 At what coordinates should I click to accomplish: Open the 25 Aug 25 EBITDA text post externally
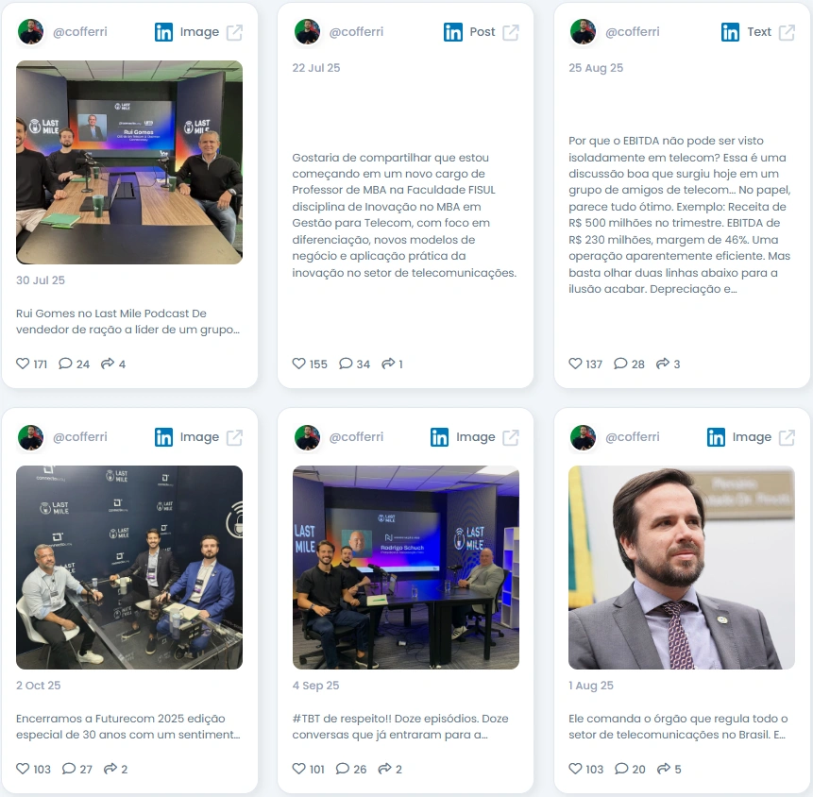787,32
